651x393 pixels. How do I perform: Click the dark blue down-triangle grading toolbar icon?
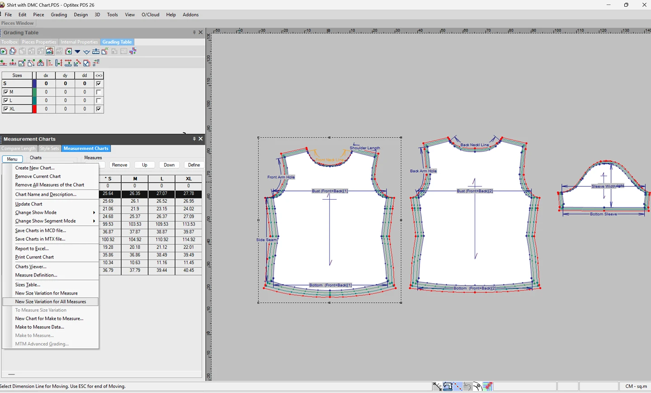pos(77,51)
